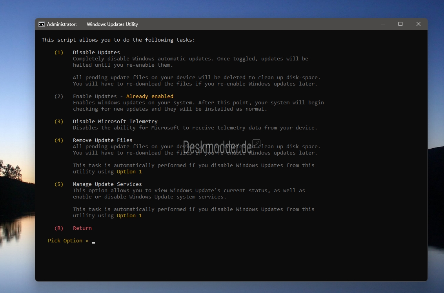Click the "Windows Updates Utility" title text
This screenshot has width=444, height=293.
coord(112,24)
